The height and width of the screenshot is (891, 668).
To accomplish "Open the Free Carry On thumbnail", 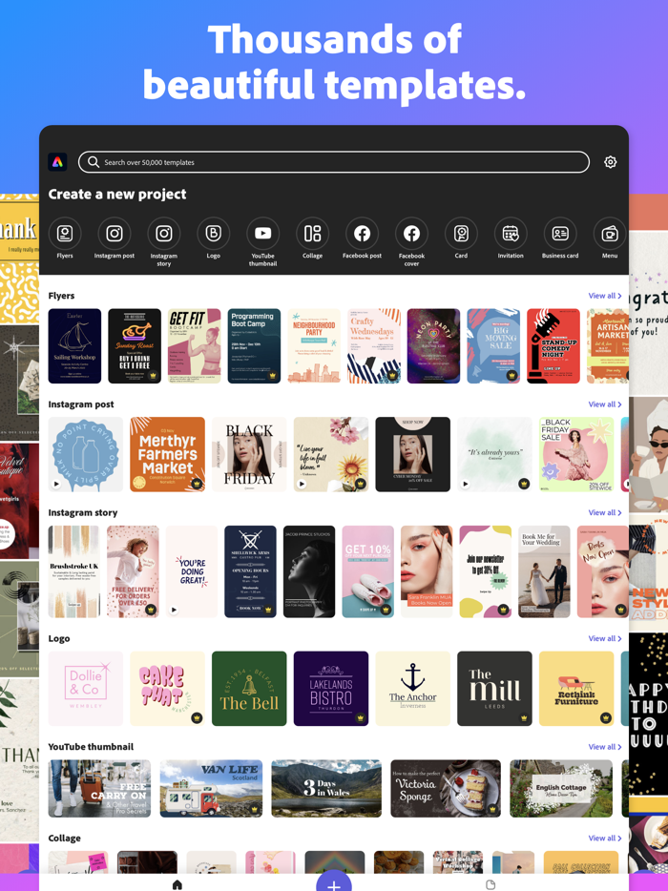I will pos(99,789).
